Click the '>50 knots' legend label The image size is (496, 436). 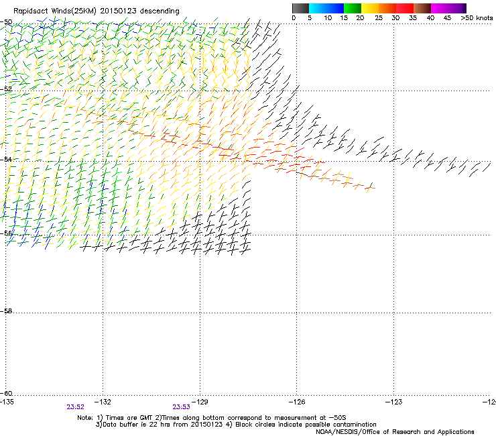[x=477, y=18]
